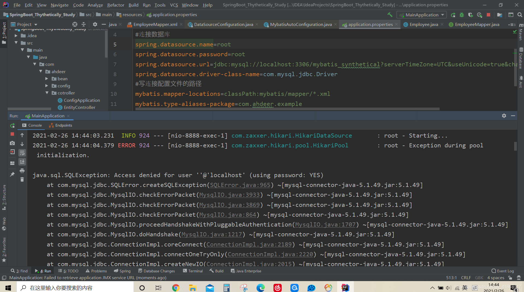Open the Windows Start menu

(x=8, y=288)
